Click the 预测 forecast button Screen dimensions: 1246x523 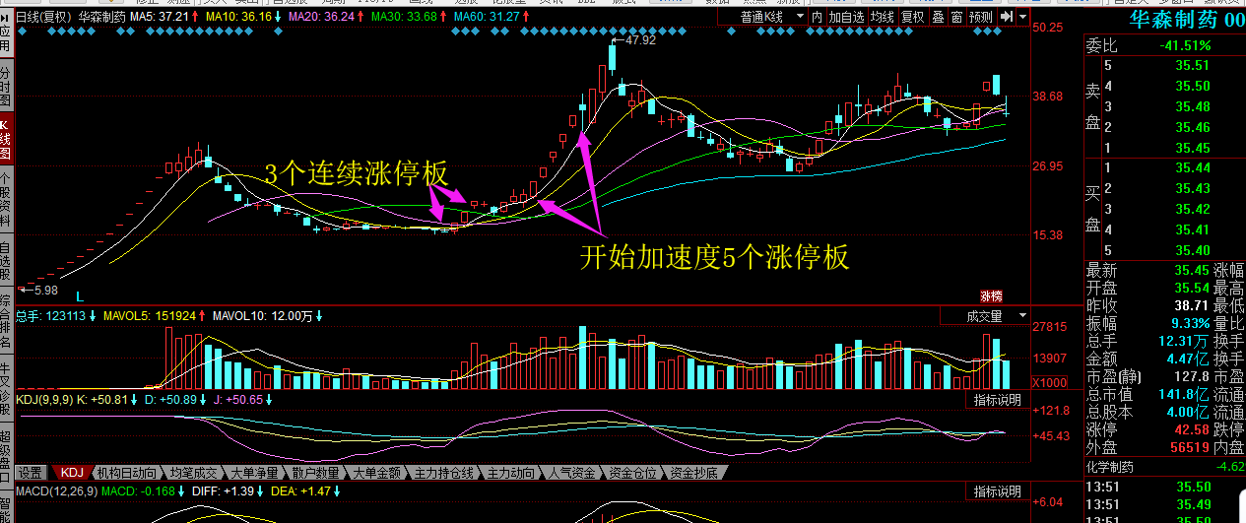tap(980, 18)
